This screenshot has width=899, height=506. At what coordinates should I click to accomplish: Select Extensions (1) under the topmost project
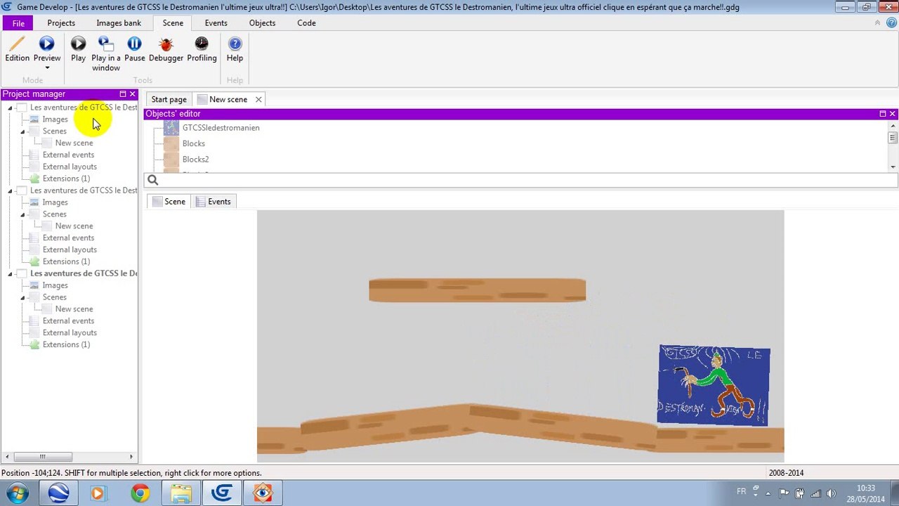pyautogui.click(x=66, y=179)
